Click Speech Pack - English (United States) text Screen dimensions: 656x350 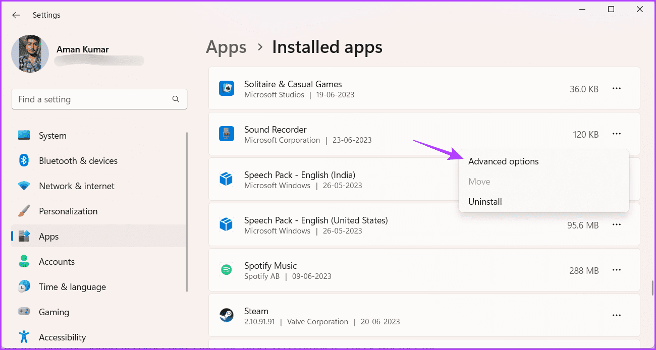pyautogui.click(x=316, y=220)
